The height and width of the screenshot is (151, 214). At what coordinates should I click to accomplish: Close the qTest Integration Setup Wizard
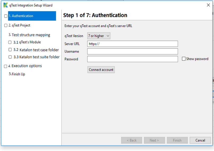click(208, 5)
